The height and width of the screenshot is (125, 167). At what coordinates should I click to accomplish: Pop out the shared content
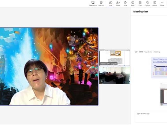101,3
